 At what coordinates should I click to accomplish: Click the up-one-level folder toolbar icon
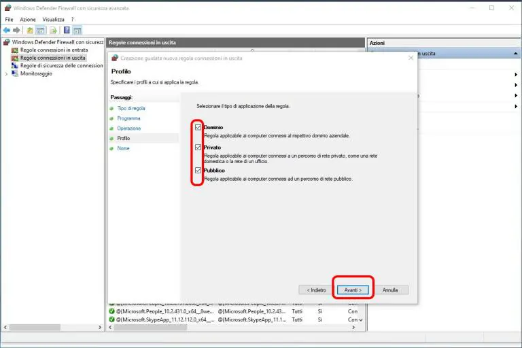click(x=31, y=31)
